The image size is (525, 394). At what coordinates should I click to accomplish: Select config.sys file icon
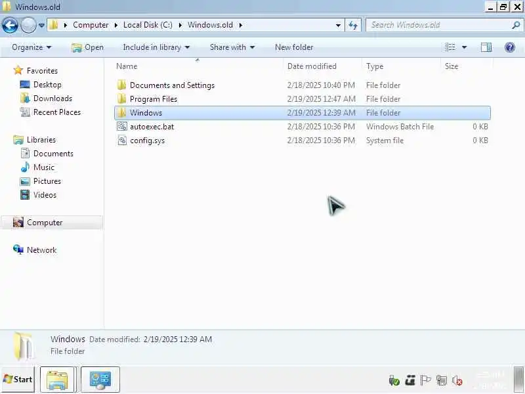click(121, 141)
